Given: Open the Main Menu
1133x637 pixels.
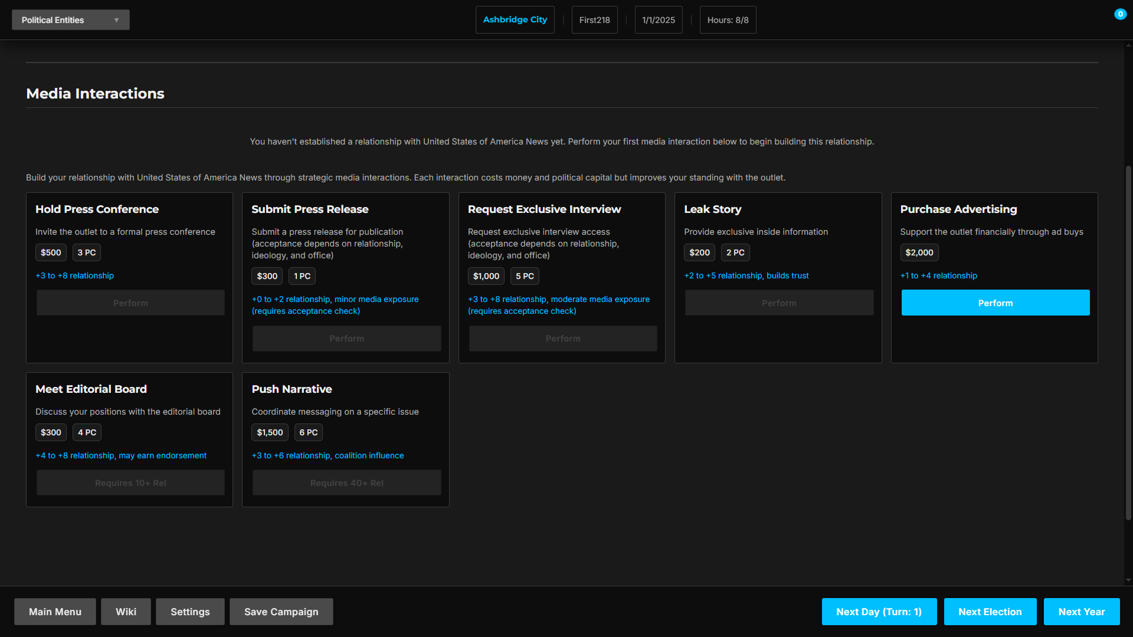Looking at the screenshot, I should 55,612.
